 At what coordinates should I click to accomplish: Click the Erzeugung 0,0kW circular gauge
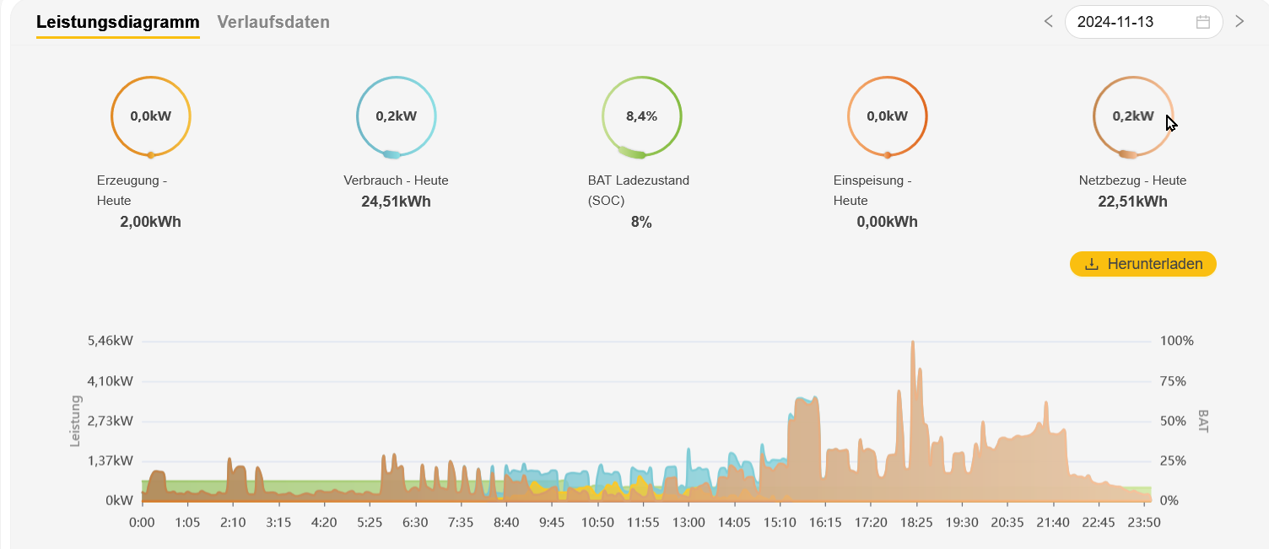tap(150, 116)
